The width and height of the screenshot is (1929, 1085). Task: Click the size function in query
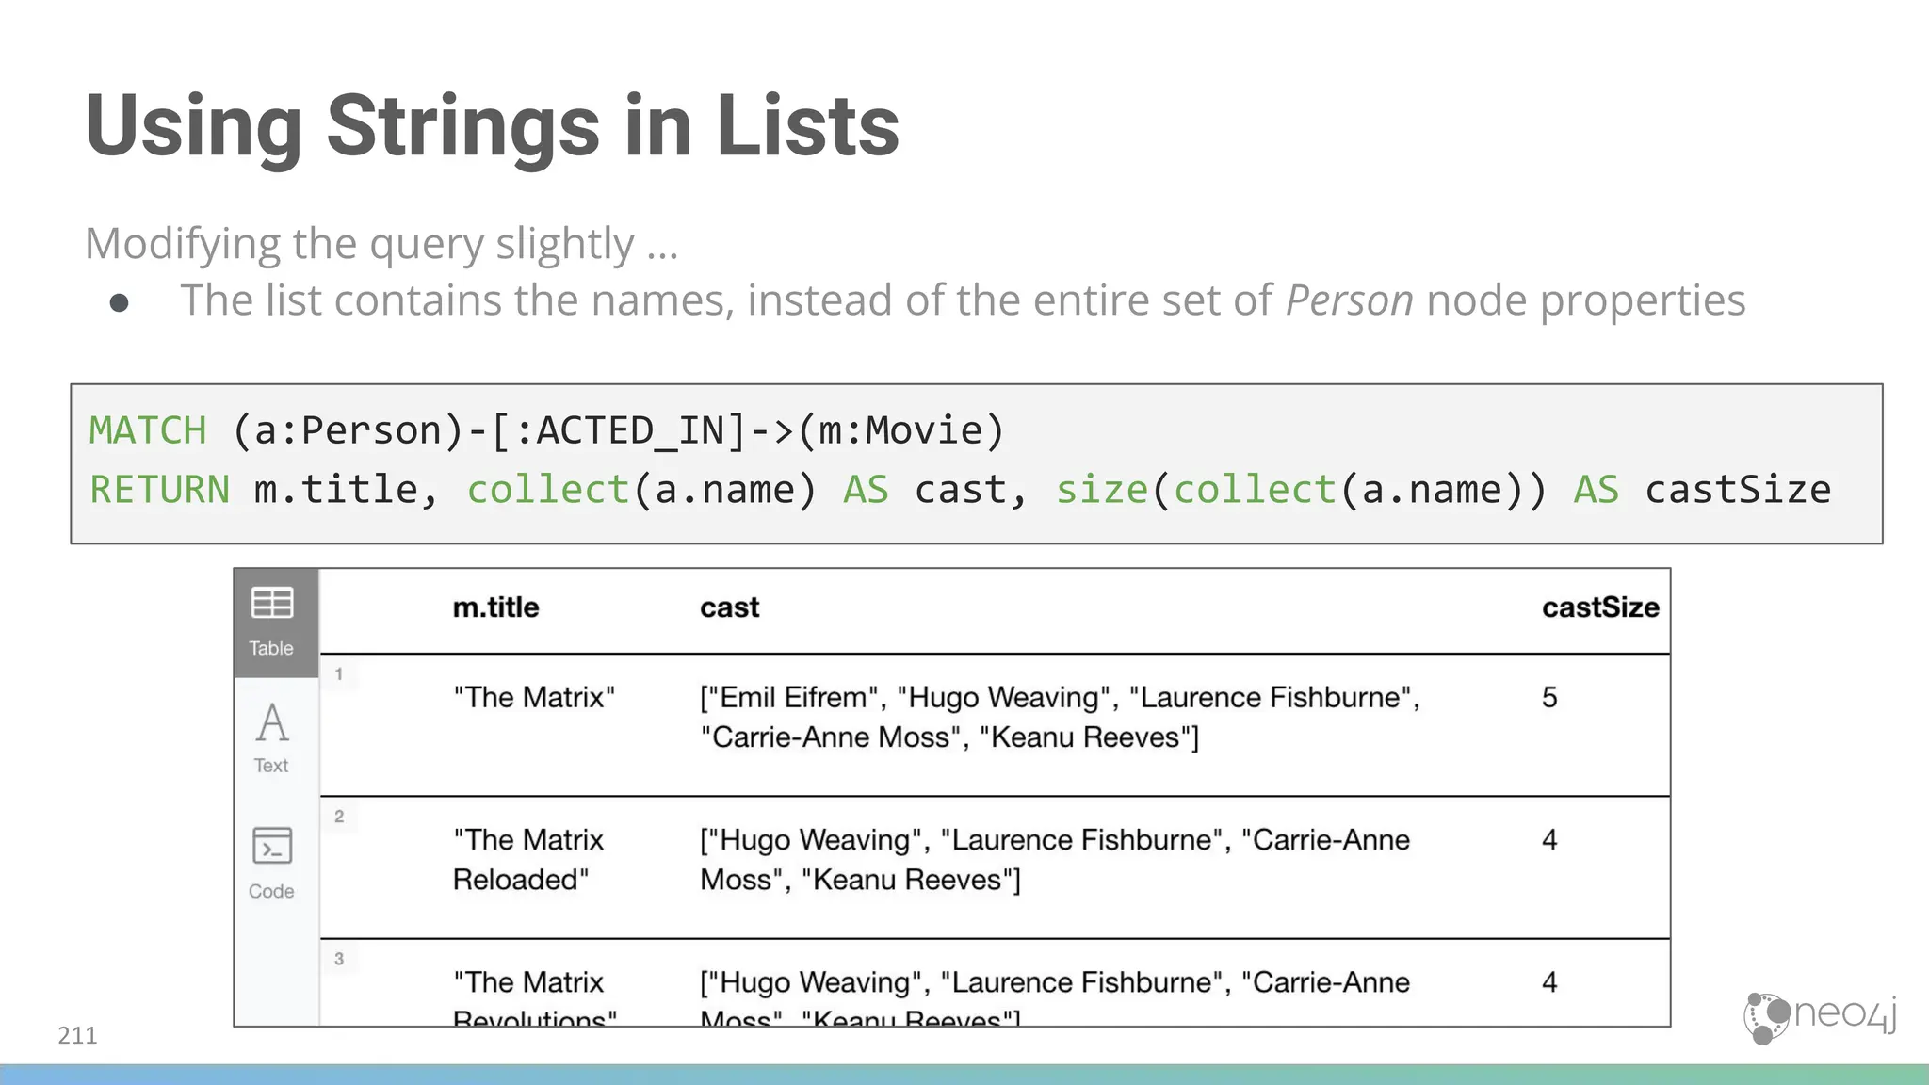(1102, 490)
